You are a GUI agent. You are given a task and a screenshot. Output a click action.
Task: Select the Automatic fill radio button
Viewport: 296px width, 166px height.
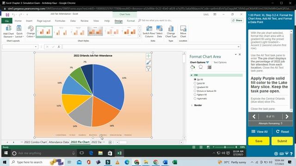pyautogui.click(x=195, y=98)
